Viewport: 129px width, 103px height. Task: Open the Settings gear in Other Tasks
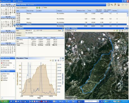2,80
